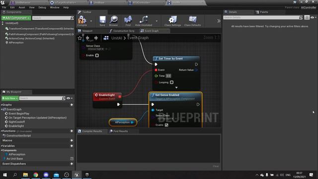The height and width of the screenshot is (179, 318).
Task: Collapse the Variables section
Action: coord(1,146)
